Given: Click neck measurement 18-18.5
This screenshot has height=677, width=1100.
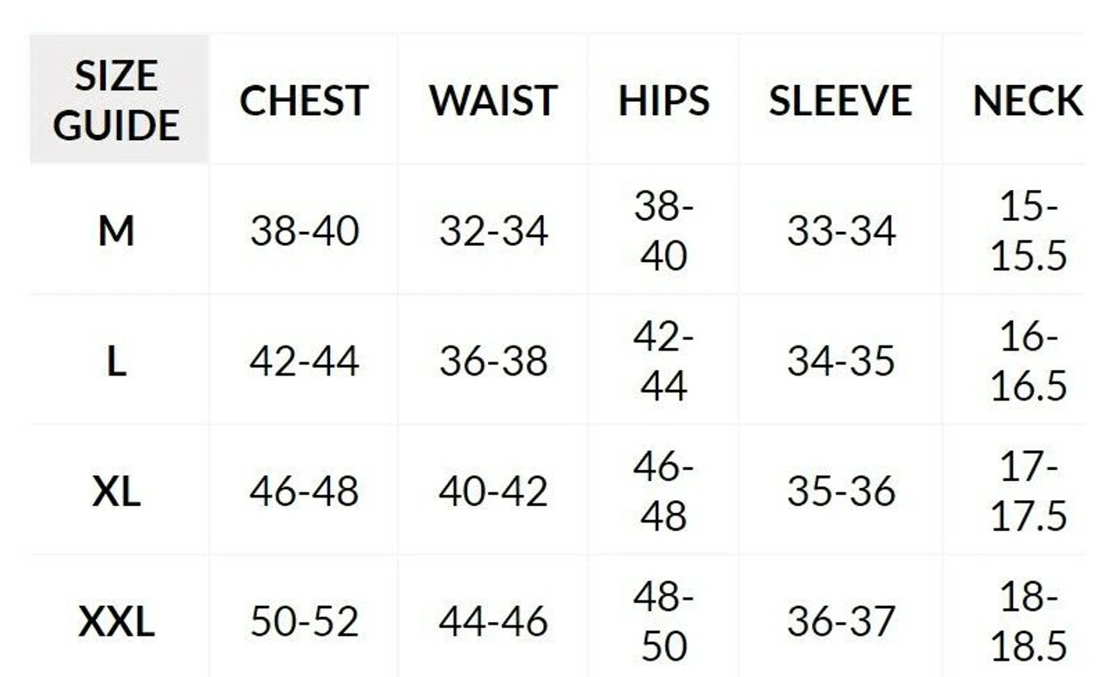Looking at the screenshot, I should tap(1029, 622).
